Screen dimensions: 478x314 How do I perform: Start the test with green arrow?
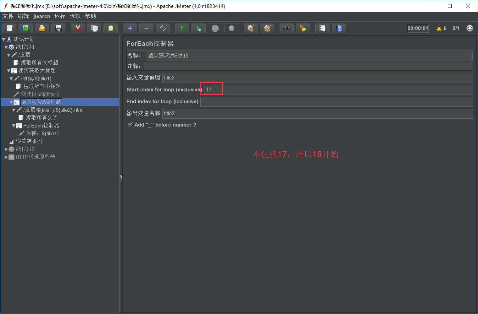click(x=182, y=28)
